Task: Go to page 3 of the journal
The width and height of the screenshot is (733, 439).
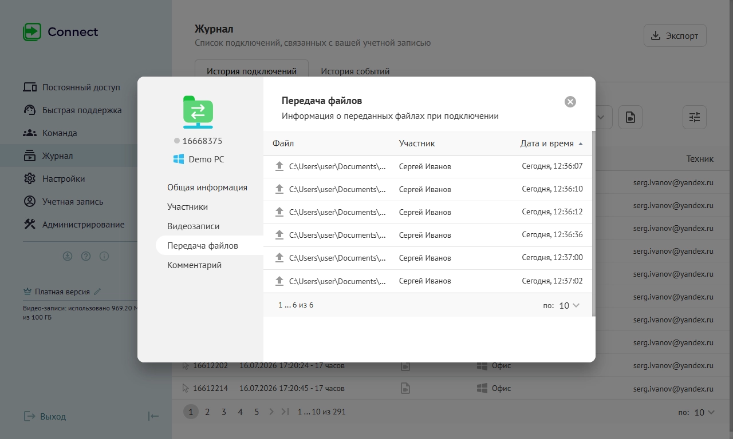Action: point(224,412)
